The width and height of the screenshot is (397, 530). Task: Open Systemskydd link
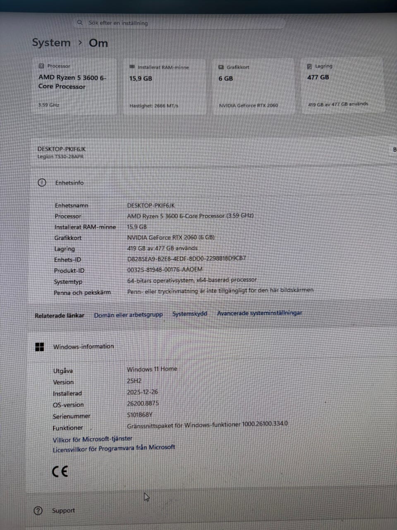(190, 314)
